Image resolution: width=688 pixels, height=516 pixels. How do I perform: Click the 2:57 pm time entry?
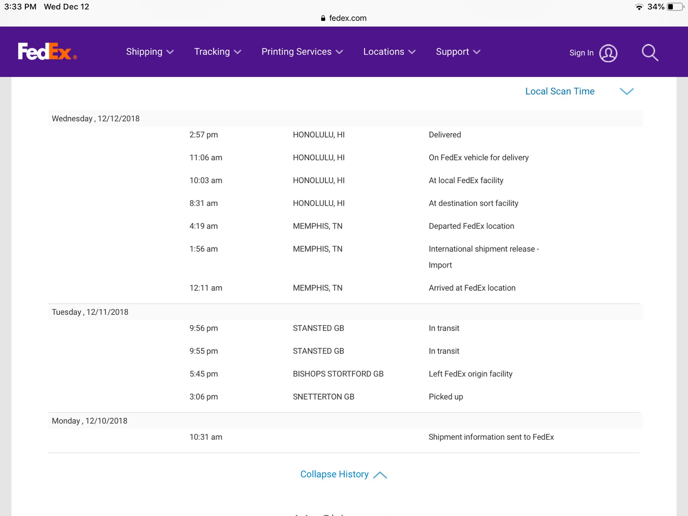204,134
